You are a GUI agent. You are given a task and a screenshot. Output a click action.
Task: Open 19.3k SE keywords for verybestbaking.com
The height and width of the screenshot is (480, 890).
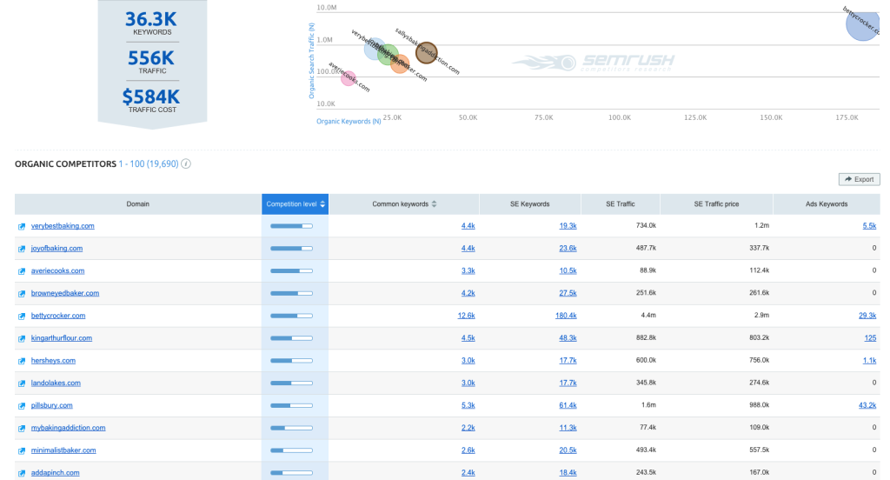point(568,225)
